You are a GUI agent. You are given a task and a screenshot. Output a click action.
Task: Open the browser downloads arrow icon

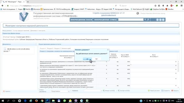[163, 6]
